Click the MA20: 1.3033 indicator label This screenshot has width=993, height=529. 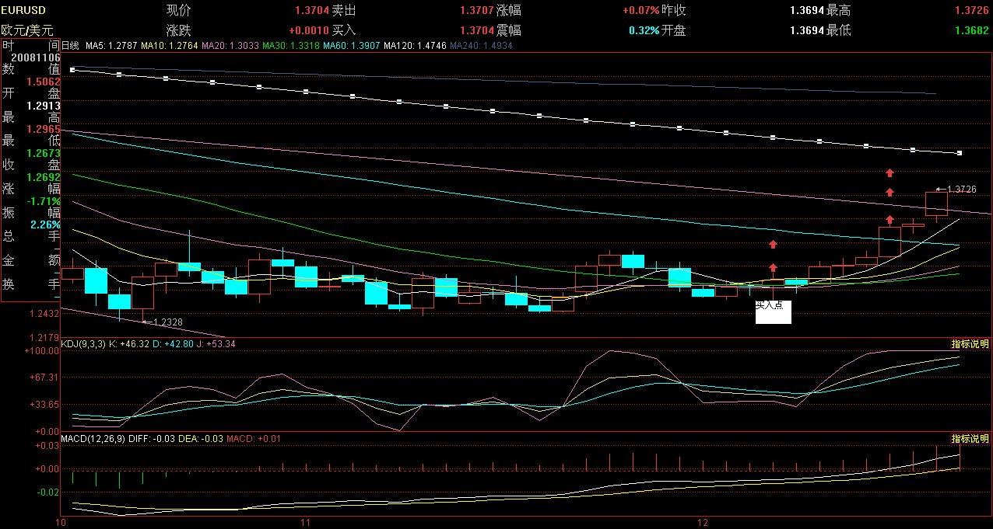tap(229, 46)
